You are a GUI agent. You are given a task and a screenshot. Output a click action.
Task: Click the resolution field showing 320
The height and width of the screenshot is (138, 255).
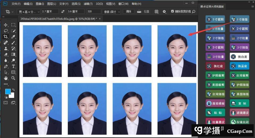pos(94,11)
